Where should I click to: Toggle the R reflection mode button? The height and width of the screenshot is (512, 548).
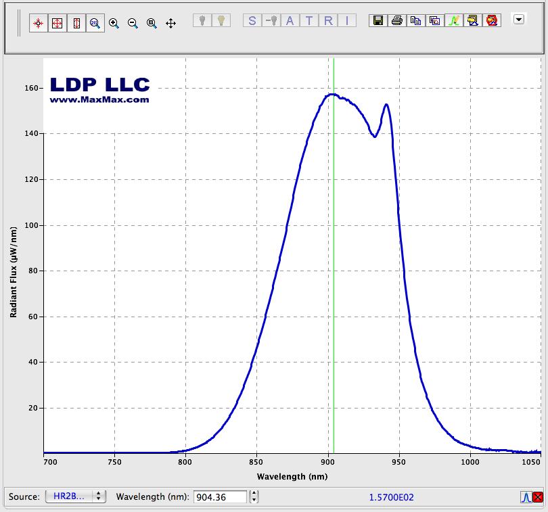[x=328, y=20]
